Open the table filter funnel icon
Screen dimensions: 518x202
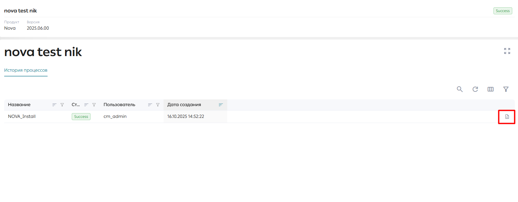(506, 89)
